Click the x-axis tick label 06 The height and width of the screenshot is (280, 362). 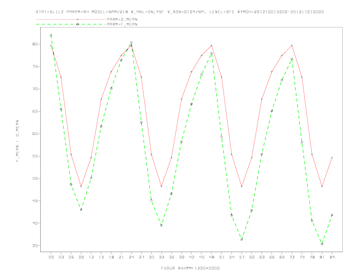click(71, 257)
